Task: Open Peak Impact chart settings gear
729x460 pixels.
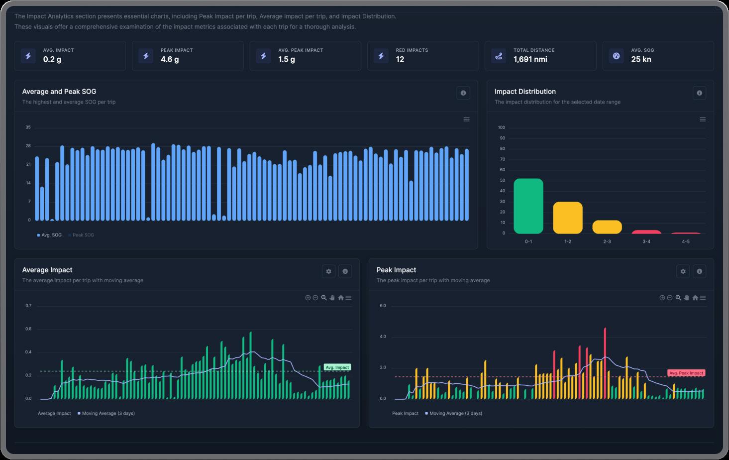Action: (683, 271)
